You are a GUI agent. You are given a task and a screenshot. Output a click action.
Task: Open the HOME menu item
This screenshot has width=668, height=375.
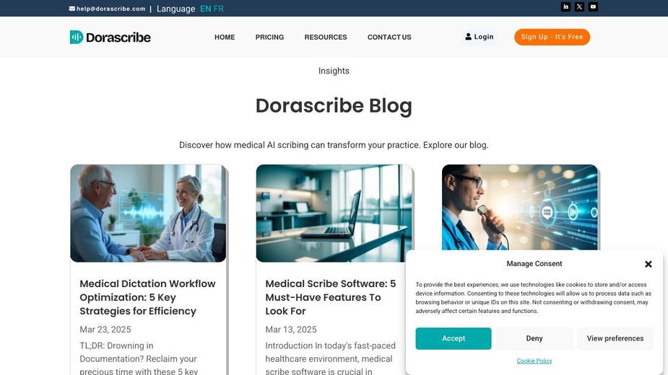click(225, 37)
